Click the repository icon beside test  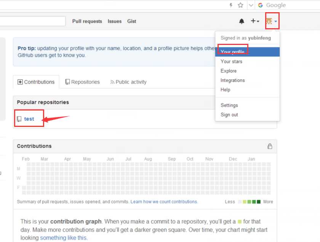coord(19,119)
